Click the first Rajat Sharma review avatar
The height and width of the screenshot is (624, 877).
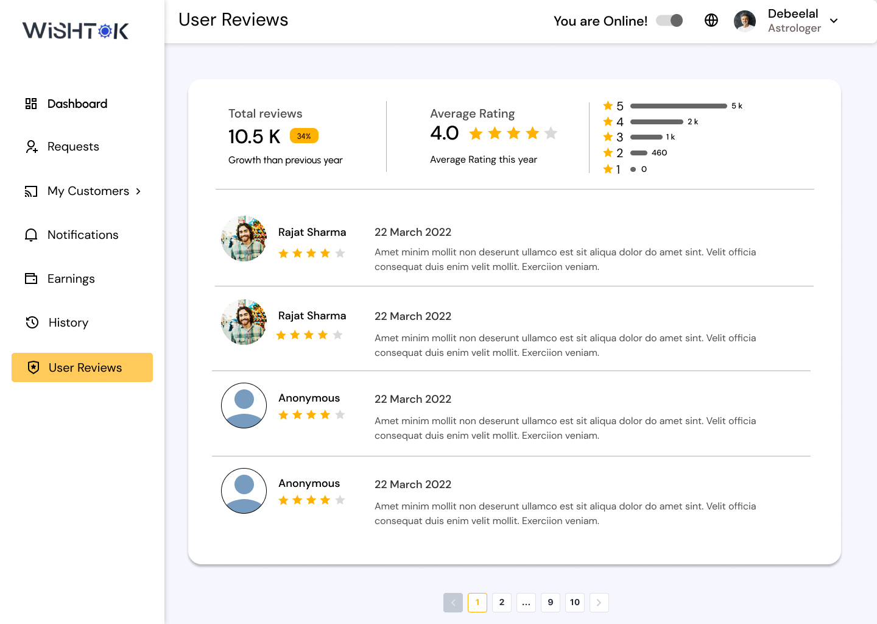pos(244,238)
